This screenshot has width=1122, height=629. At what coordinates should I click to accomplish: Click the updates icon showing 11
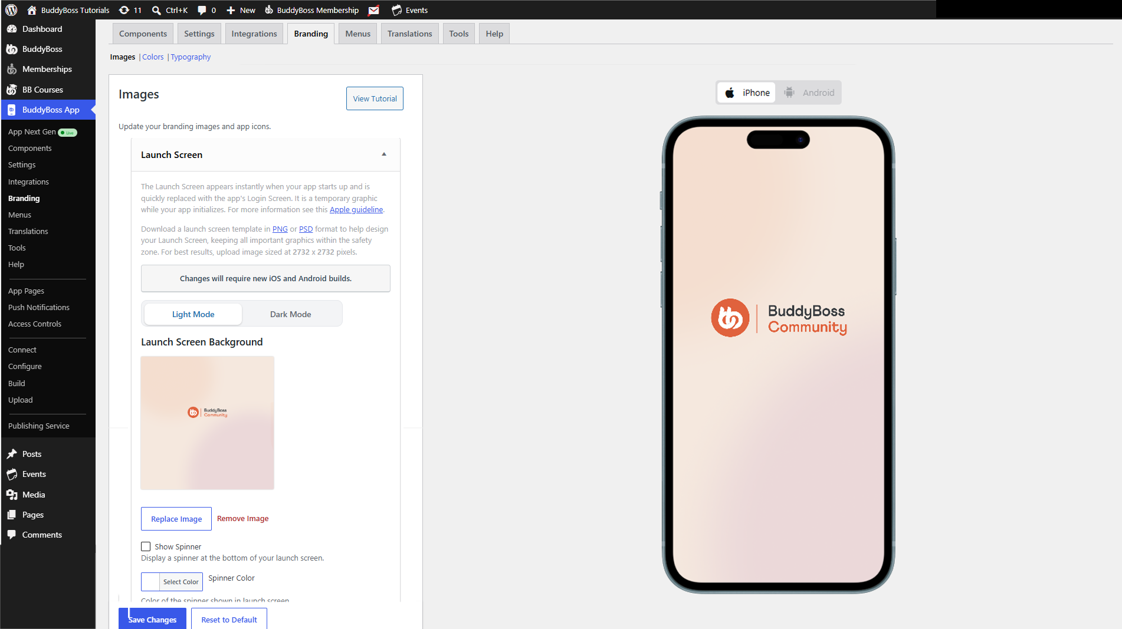(124, 10)
